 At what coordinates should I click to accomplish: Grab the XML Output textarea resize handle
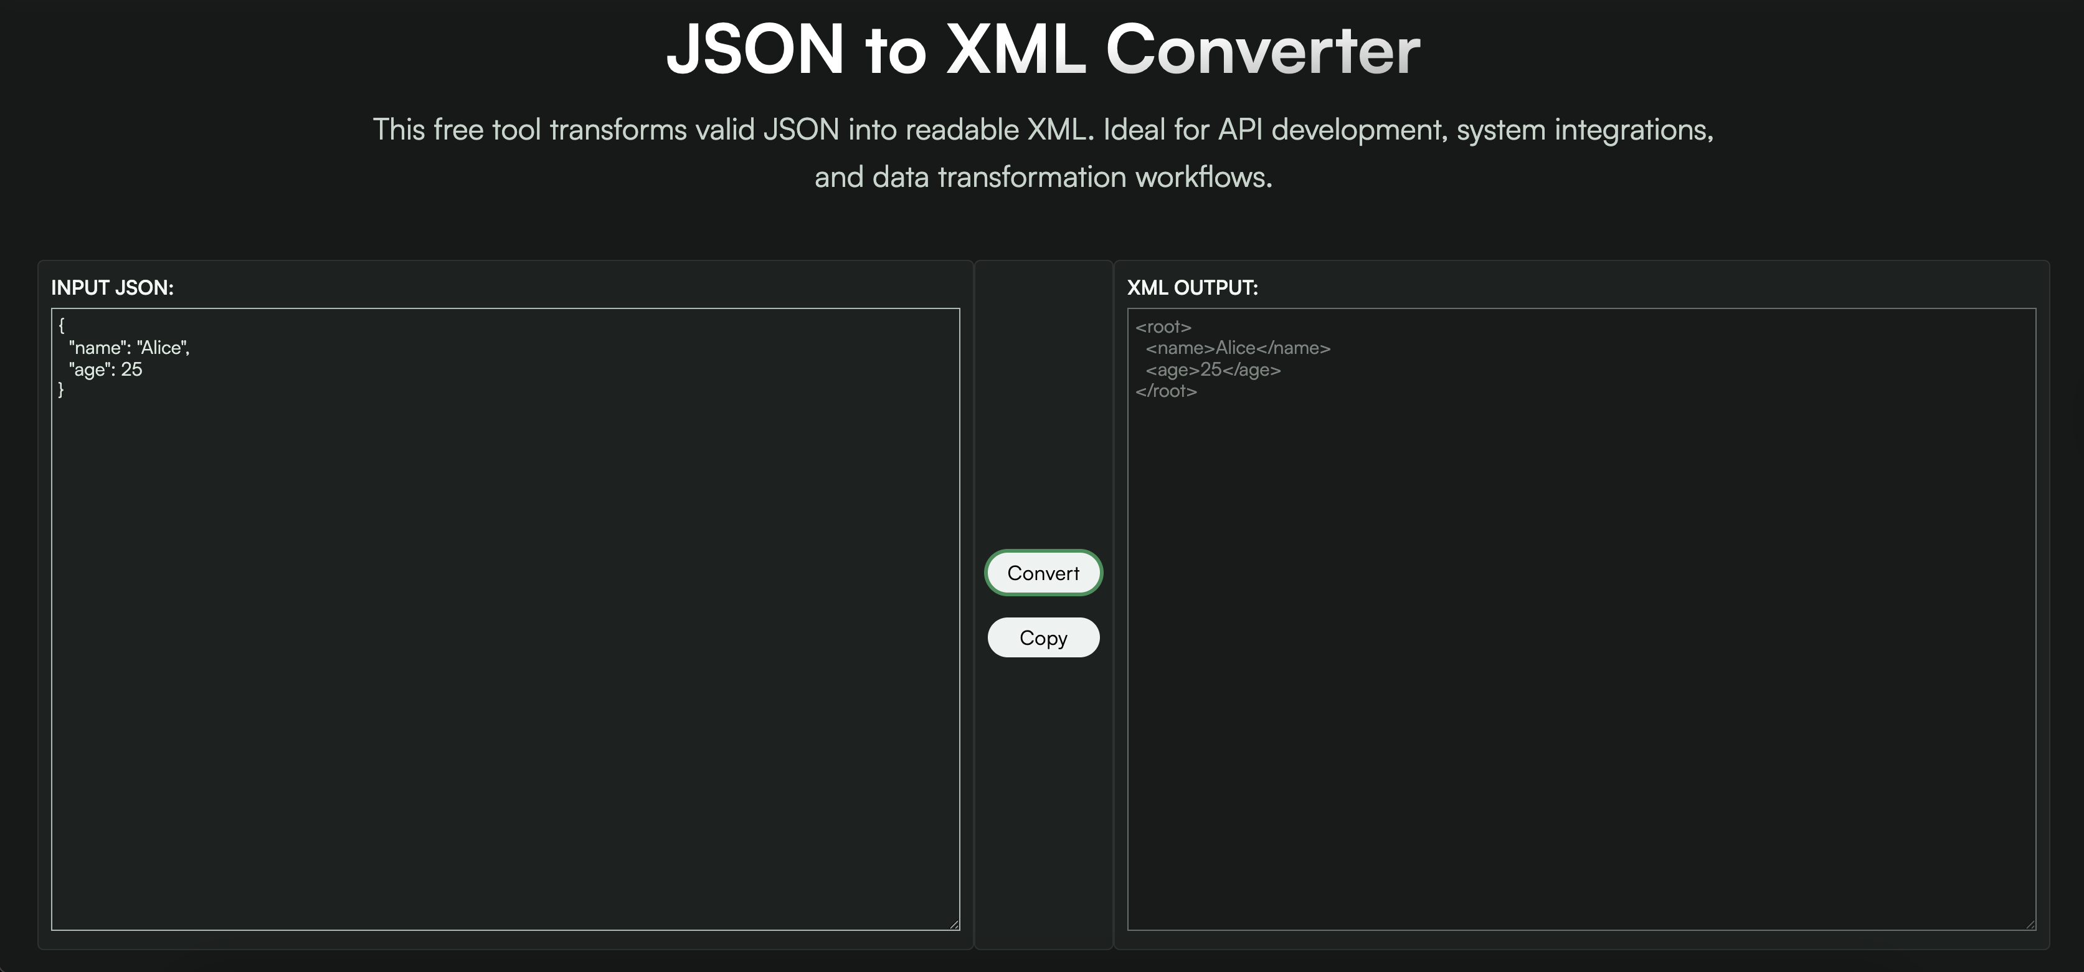2030,924
